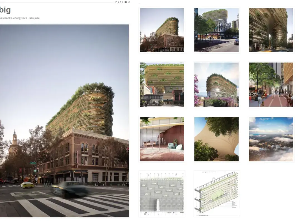Image resolution: width=301 pixels, height=221 pixels.
Task: Click the 16.4.21 post date
Action: pos(119,2)
